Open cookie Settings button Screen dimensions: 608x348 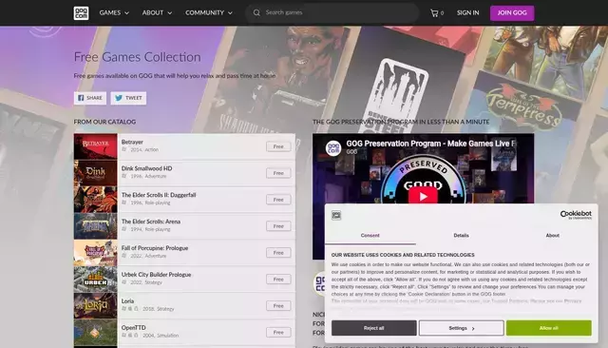point(462,328)
